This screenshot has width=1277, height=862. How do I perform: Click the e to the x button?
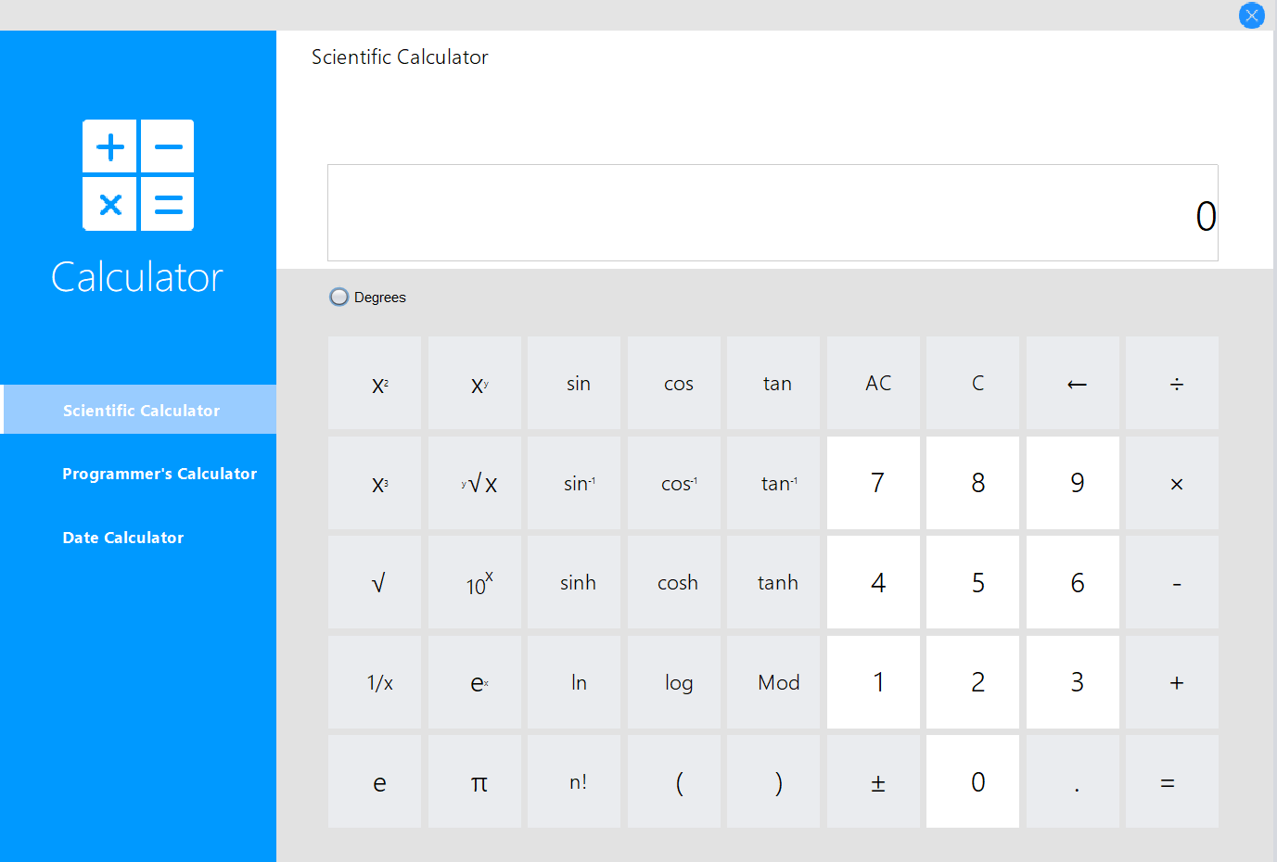tap(475, 682)
